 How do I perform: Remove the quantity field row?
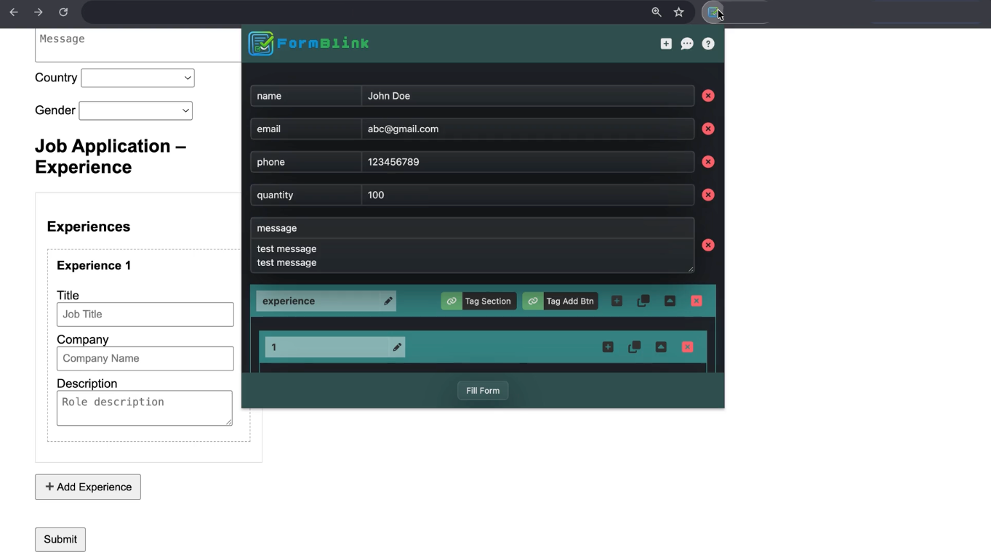tap(708, 195)
